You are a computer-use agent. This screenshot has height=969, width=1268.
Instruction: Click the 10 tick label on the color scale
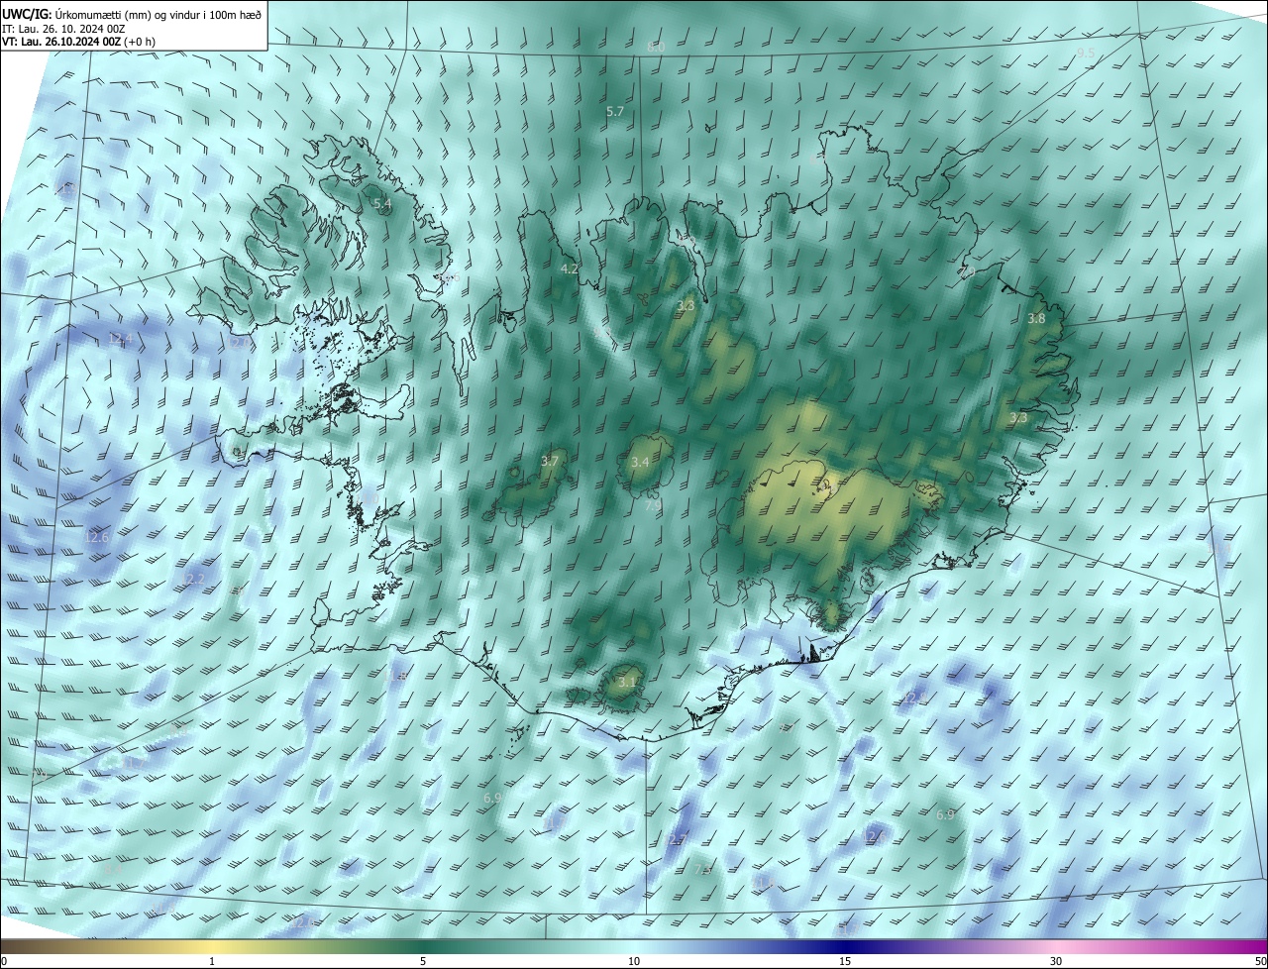[634, 961]
